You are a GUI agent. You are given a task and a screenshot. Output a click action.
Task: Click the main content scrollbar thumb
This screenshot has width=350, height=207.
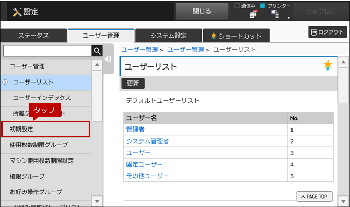coord(343,86)
